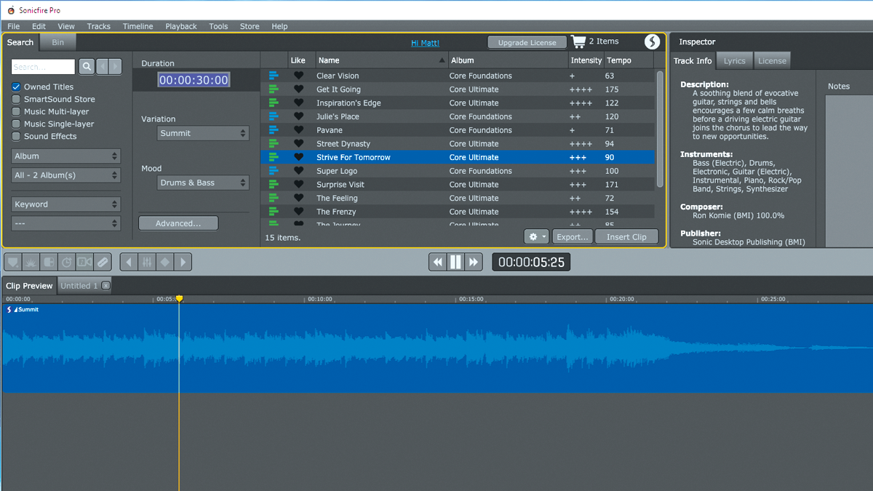Click the search magnifier icon
The height and width of the screenshot is (491, 873).
[x=87, y=67]
